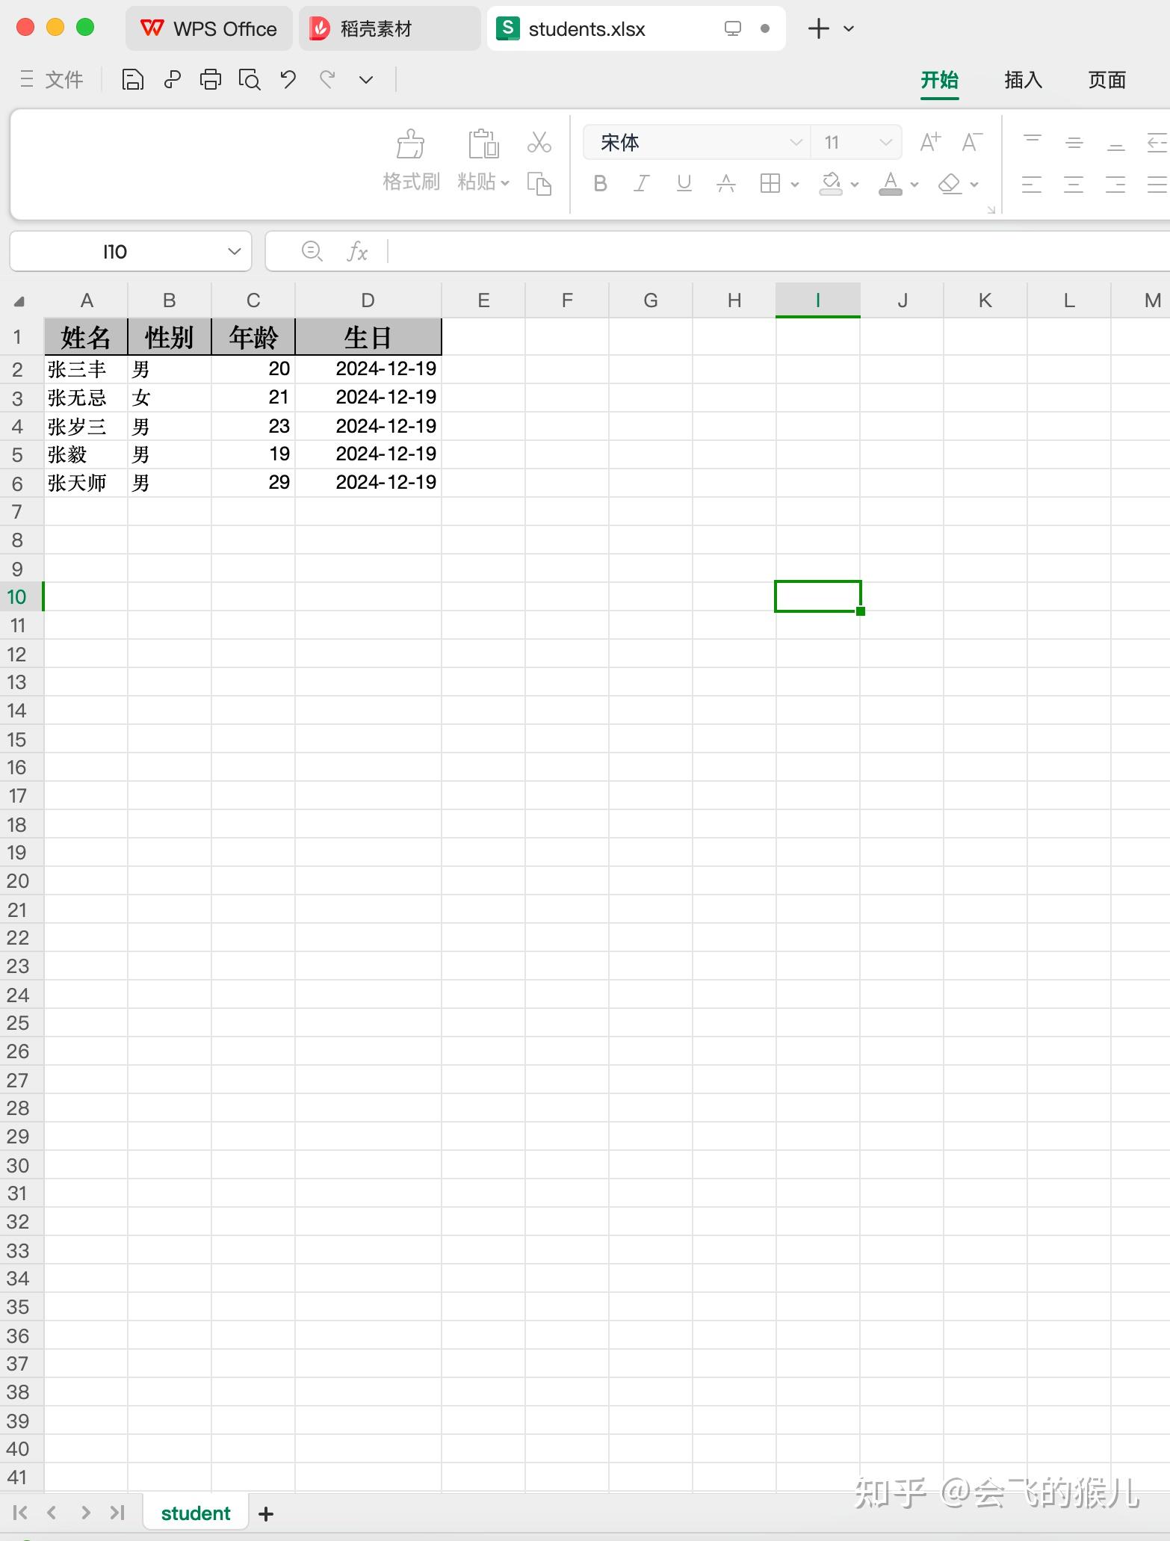
Task: Align text Left in cell
Action: (1032, 184)
